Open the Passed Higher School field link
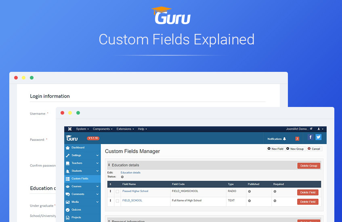The width and height of the screenshot is (342, 222). (x=135, y=191)
